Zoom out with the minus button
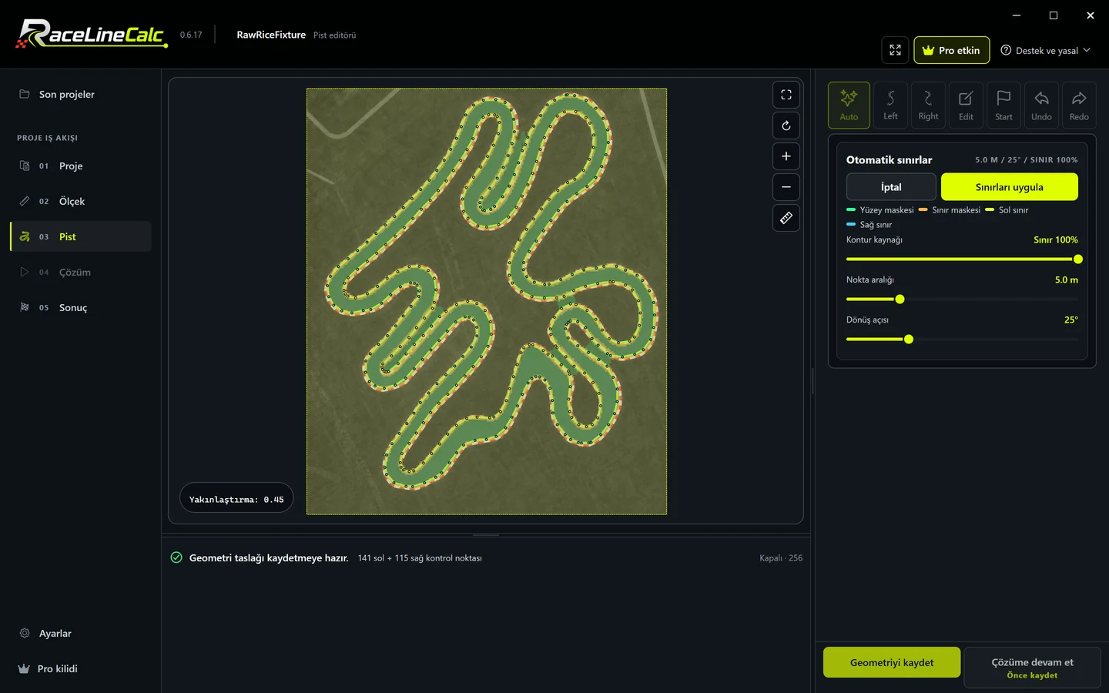Screen dimensions: 1109x693 click(x=786, y=187)
